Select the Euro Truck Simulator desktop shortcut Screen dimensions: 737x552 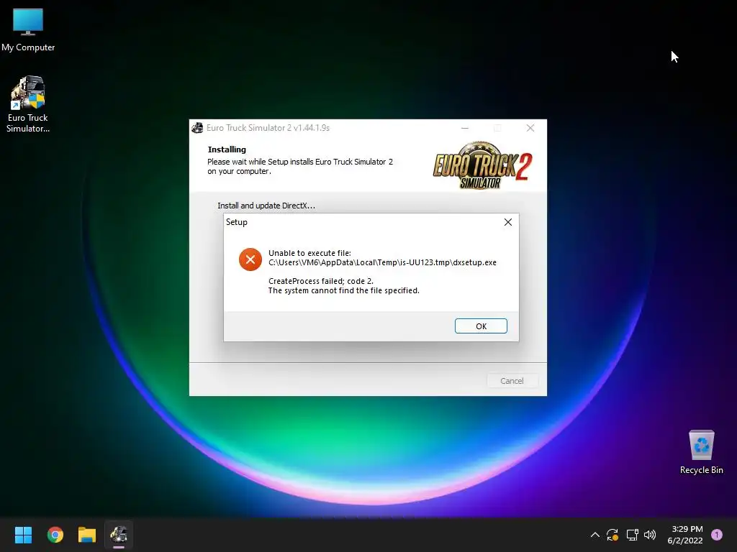point(28,104)
